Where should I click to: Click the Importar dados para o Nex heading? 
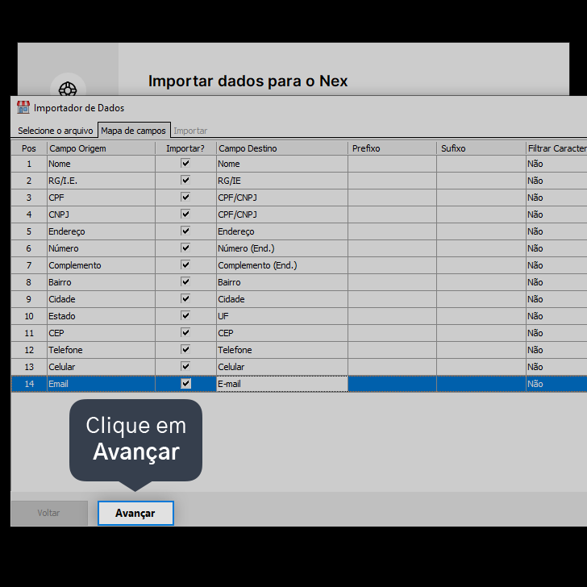click(x=248, y=81)
